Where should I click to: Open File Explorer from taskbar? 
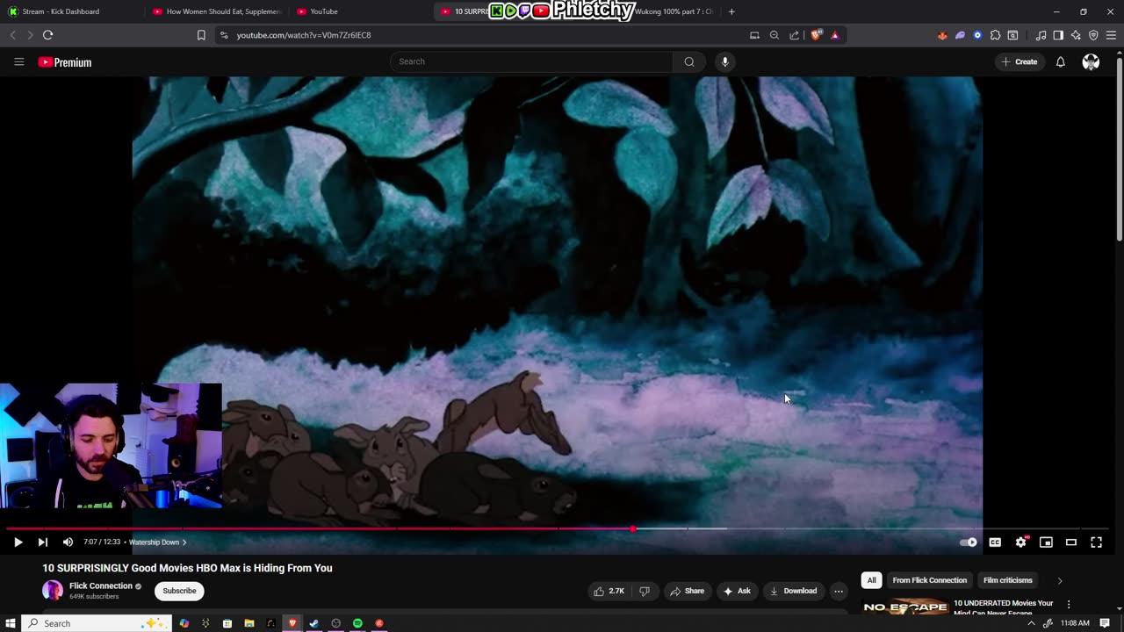(249, 623)
